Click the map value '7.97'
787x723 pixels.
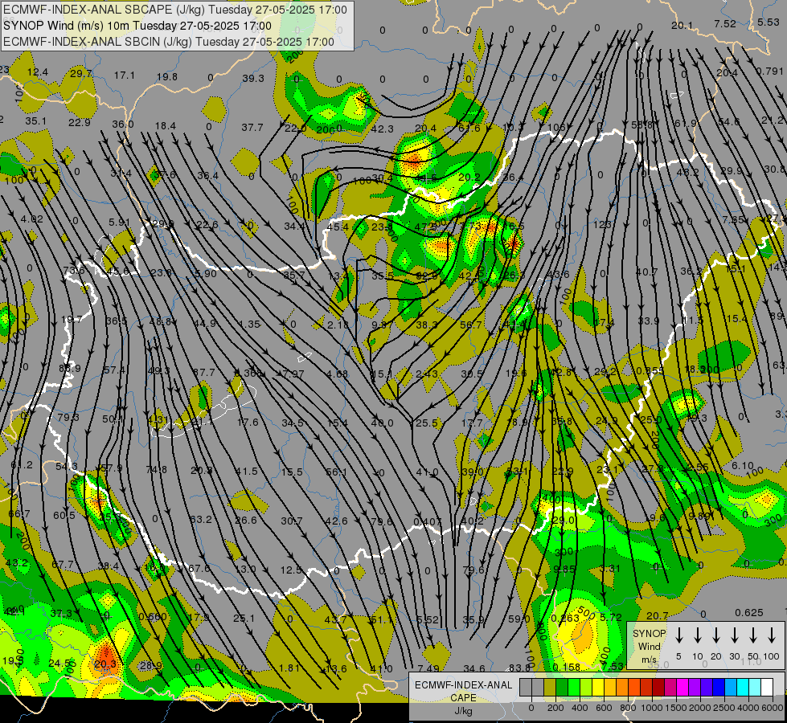[293, 374]
